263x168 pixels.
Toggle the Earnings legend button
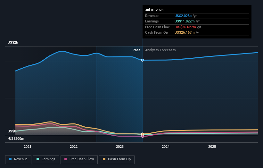pos(46,159)
